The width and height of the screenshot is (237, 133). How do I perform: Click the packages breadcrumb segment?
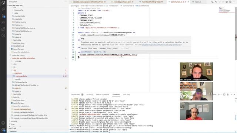[75, 6]
